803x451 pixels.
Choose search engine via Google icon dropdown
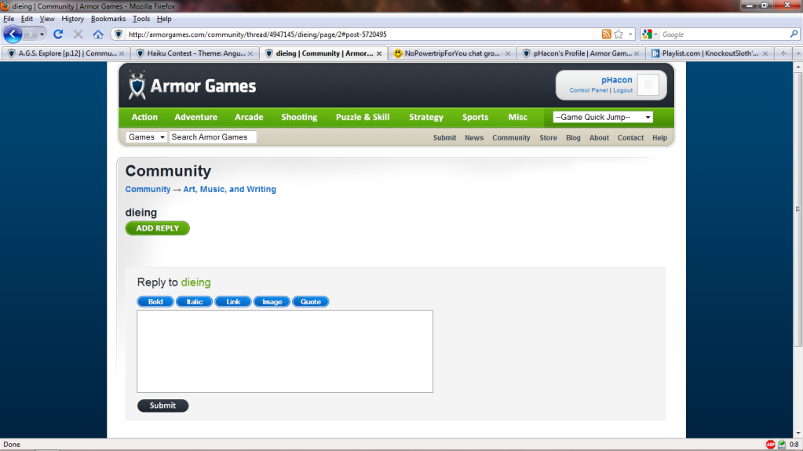[x=650, y=35]
